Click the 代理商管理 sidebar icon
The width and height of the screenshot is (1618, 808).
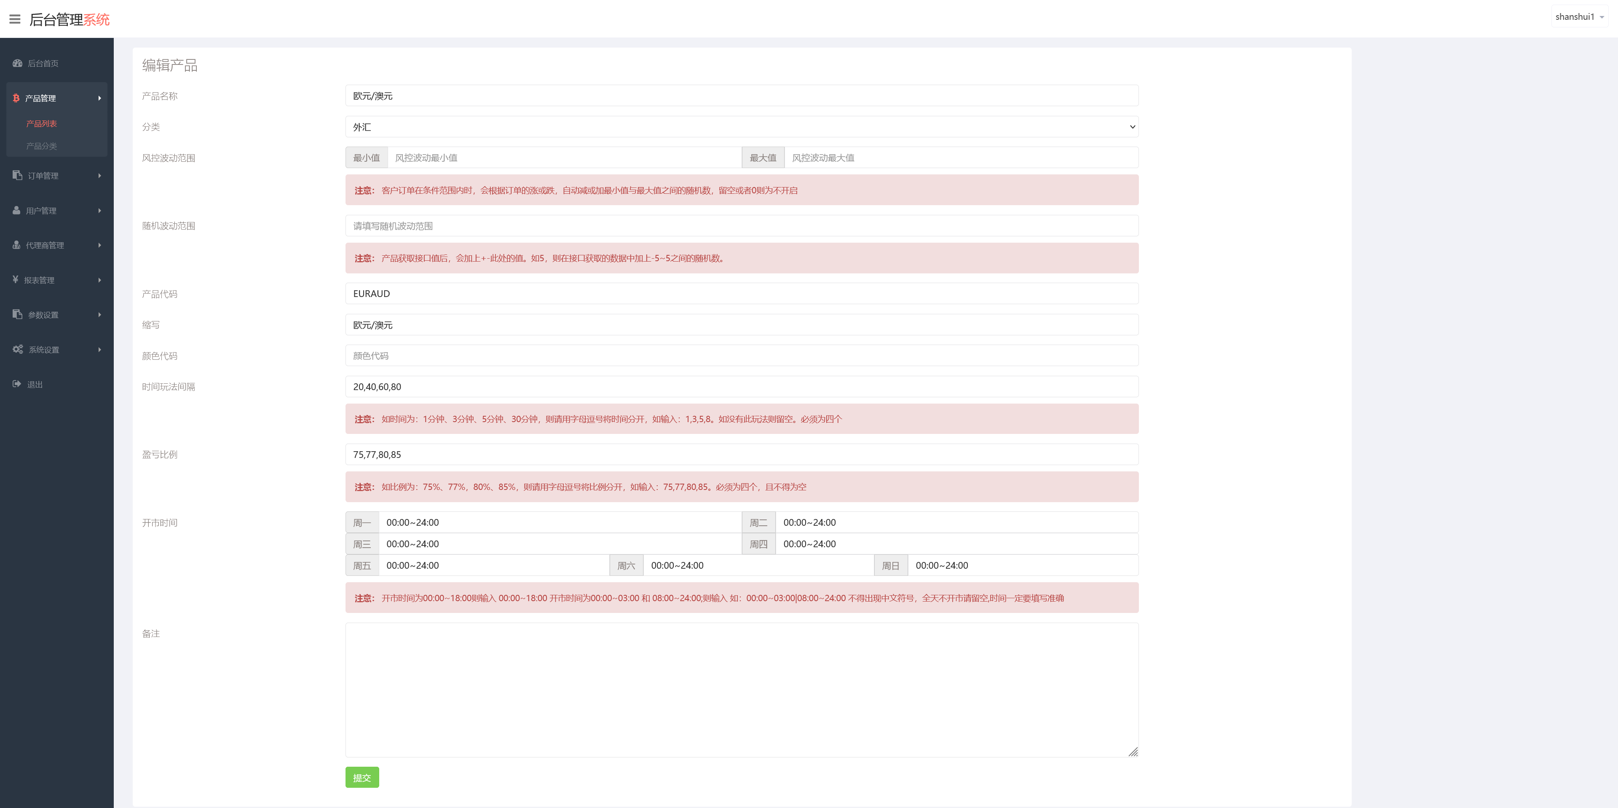pos(16,245)
